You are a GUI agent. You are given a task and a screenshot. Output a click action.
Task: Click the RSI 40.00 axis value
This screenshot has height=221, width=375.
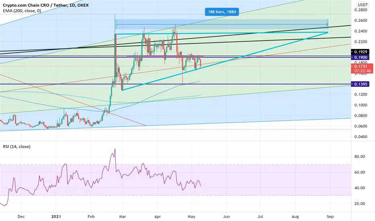point(359,188)
